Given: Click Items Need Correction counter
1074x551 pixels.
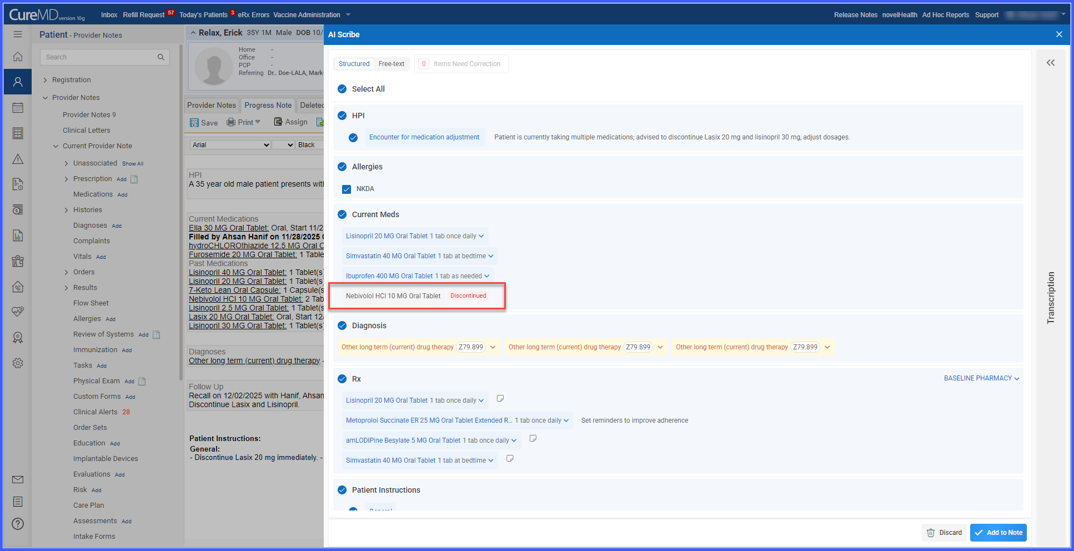Looking at the screenshot, I should [460, 64].
